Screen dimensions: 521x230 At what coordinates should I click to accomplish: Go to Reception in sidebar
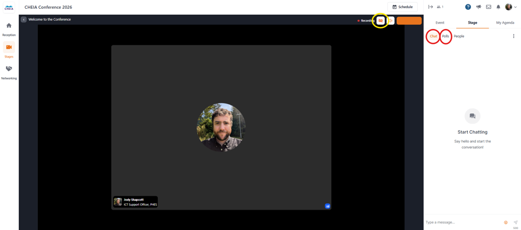coord(9,30)
